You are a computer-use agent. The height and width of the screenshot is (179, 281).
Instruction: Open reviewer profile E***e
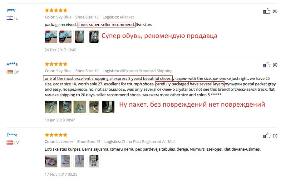[x=12, y=135]
